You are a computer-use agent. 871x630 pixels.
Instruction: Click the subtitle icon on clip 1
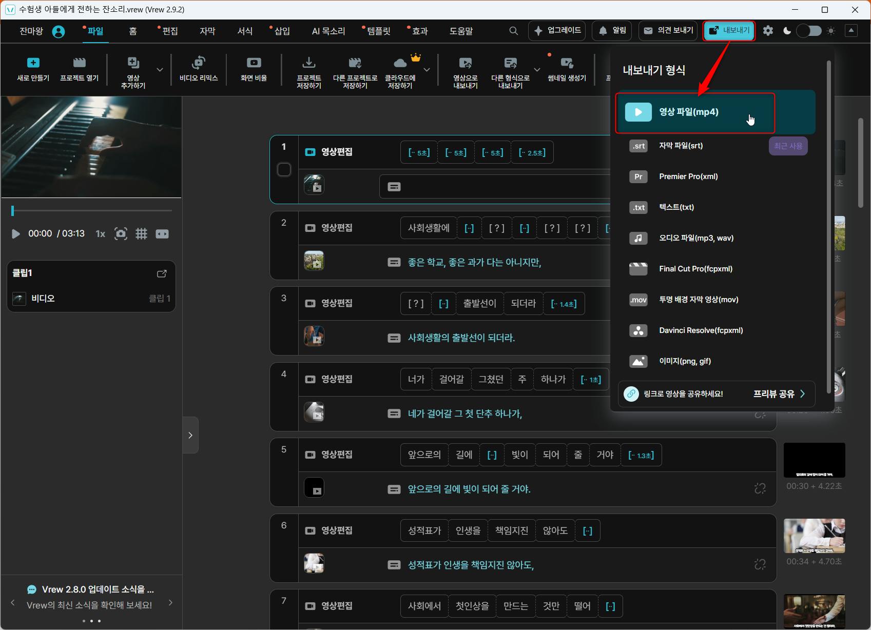coord(394,187)
